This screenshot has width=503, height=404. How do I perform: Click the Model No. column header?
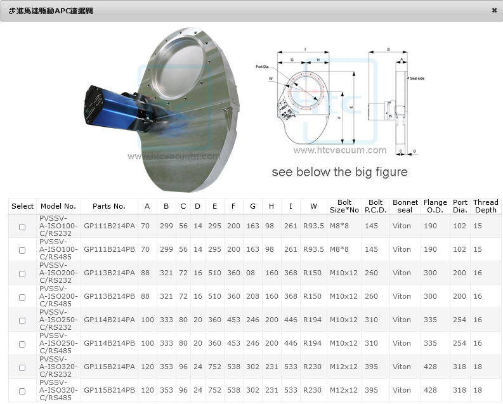pos(58,206)
